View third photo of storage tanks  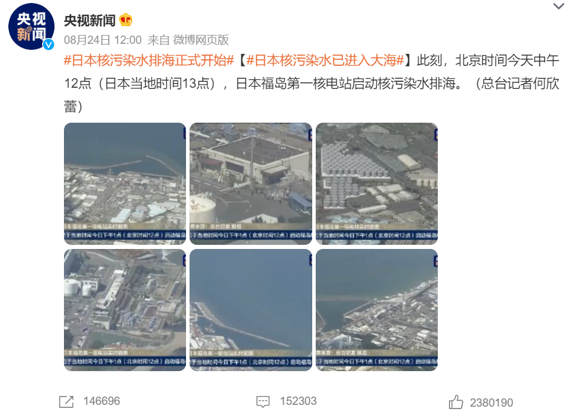coord(377,184)
